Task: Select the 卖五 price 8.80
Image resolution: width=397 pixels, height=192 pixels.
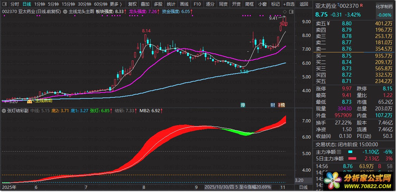Action: tap(346, 24)
